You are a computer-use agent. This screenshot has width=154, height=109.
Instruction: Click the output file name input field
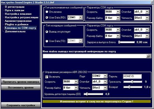[x=94, y=56]
